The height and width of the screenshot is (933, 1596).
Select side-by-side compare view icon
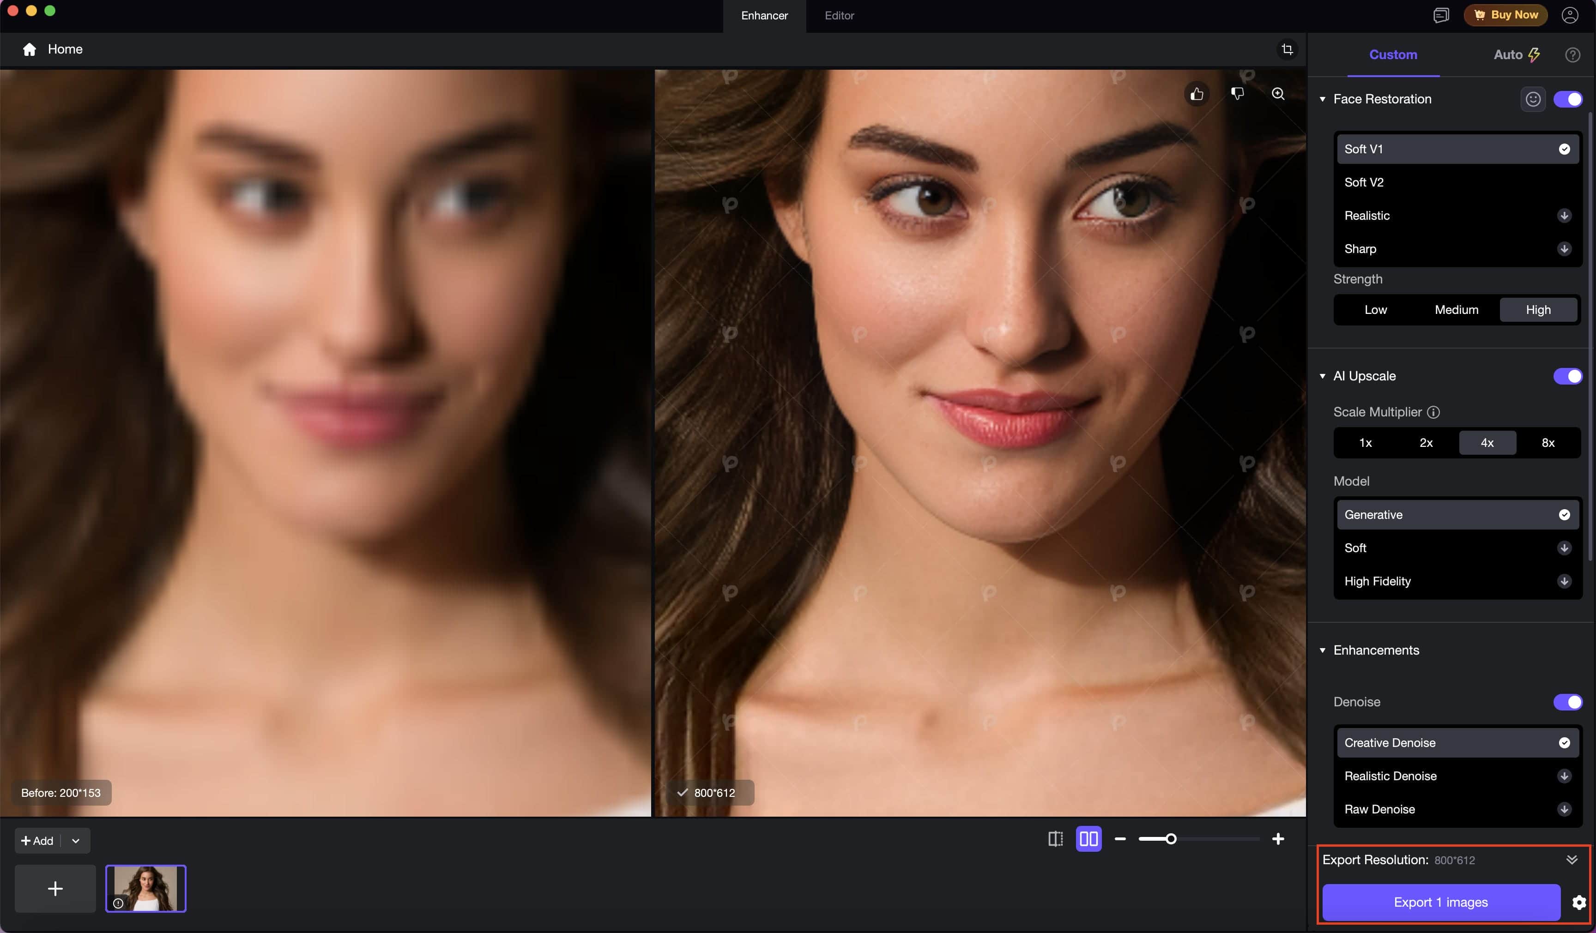click(1088, 839)
